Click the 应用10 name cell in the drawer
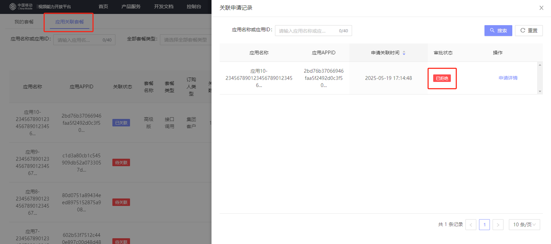The image size is (551, 244). click(x=259, y=78)
